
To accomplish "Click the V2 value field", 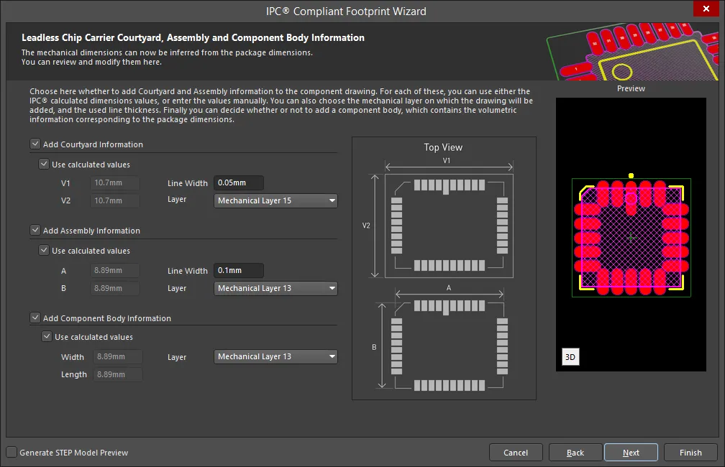I will pos(114,200).
